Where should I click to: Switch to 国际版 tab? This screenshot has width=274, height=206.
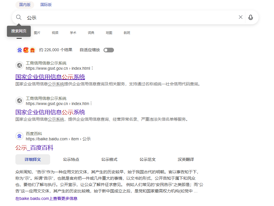[46, 5]
